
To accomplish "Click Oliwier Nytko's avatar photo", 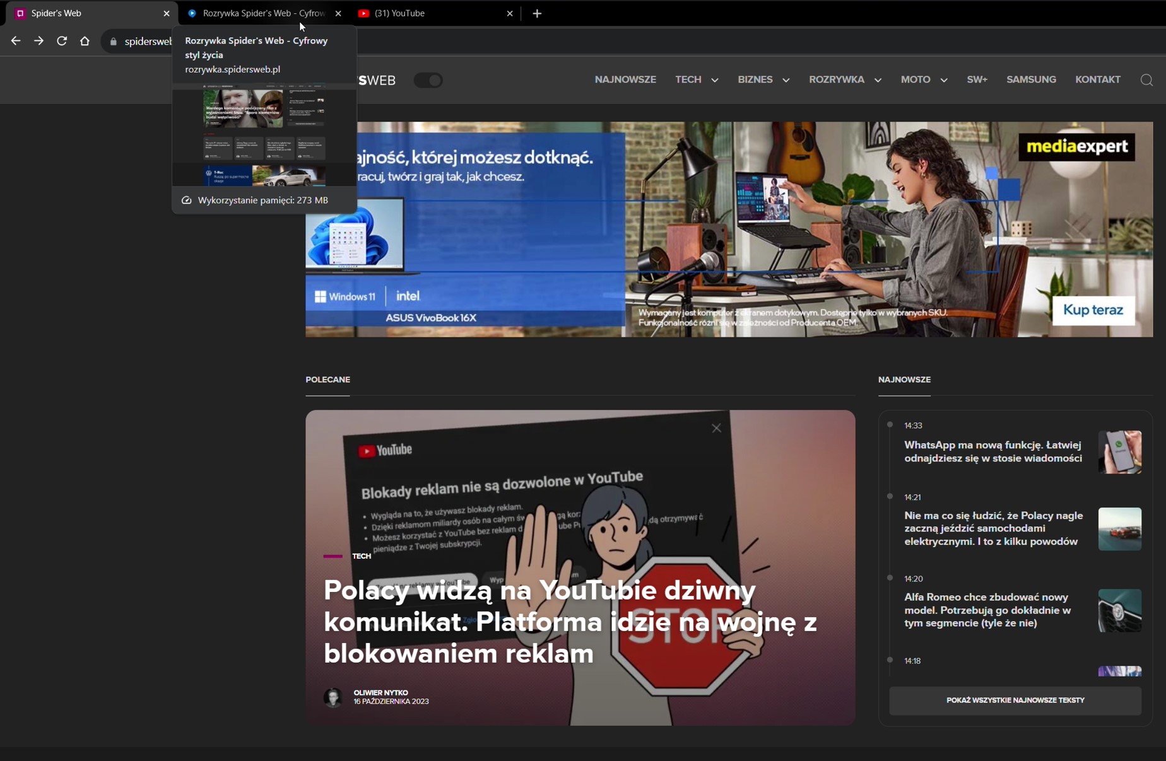I will pos(333,697).
